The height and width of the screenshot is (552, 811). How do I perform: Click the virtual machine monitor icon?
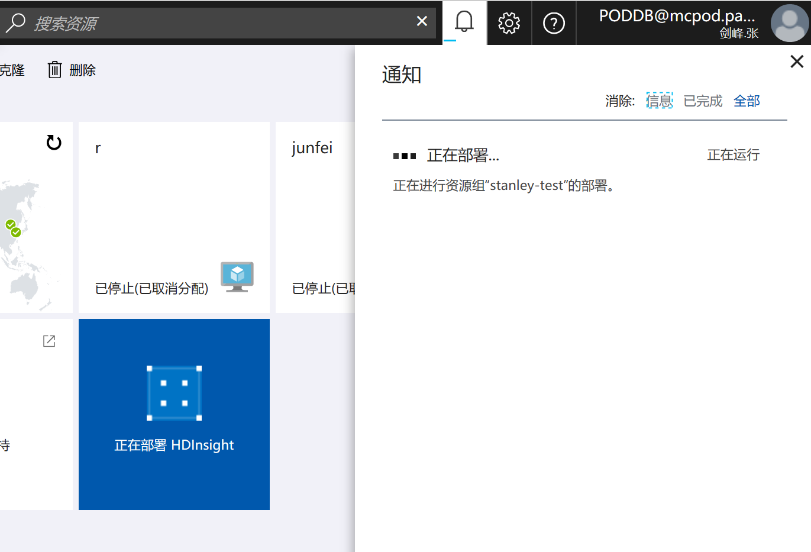tap(237, 276)
